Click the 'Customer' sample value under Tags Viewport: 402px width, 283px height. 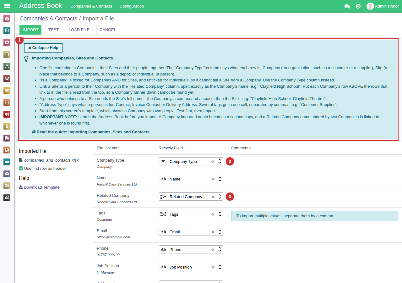point(105,219)
